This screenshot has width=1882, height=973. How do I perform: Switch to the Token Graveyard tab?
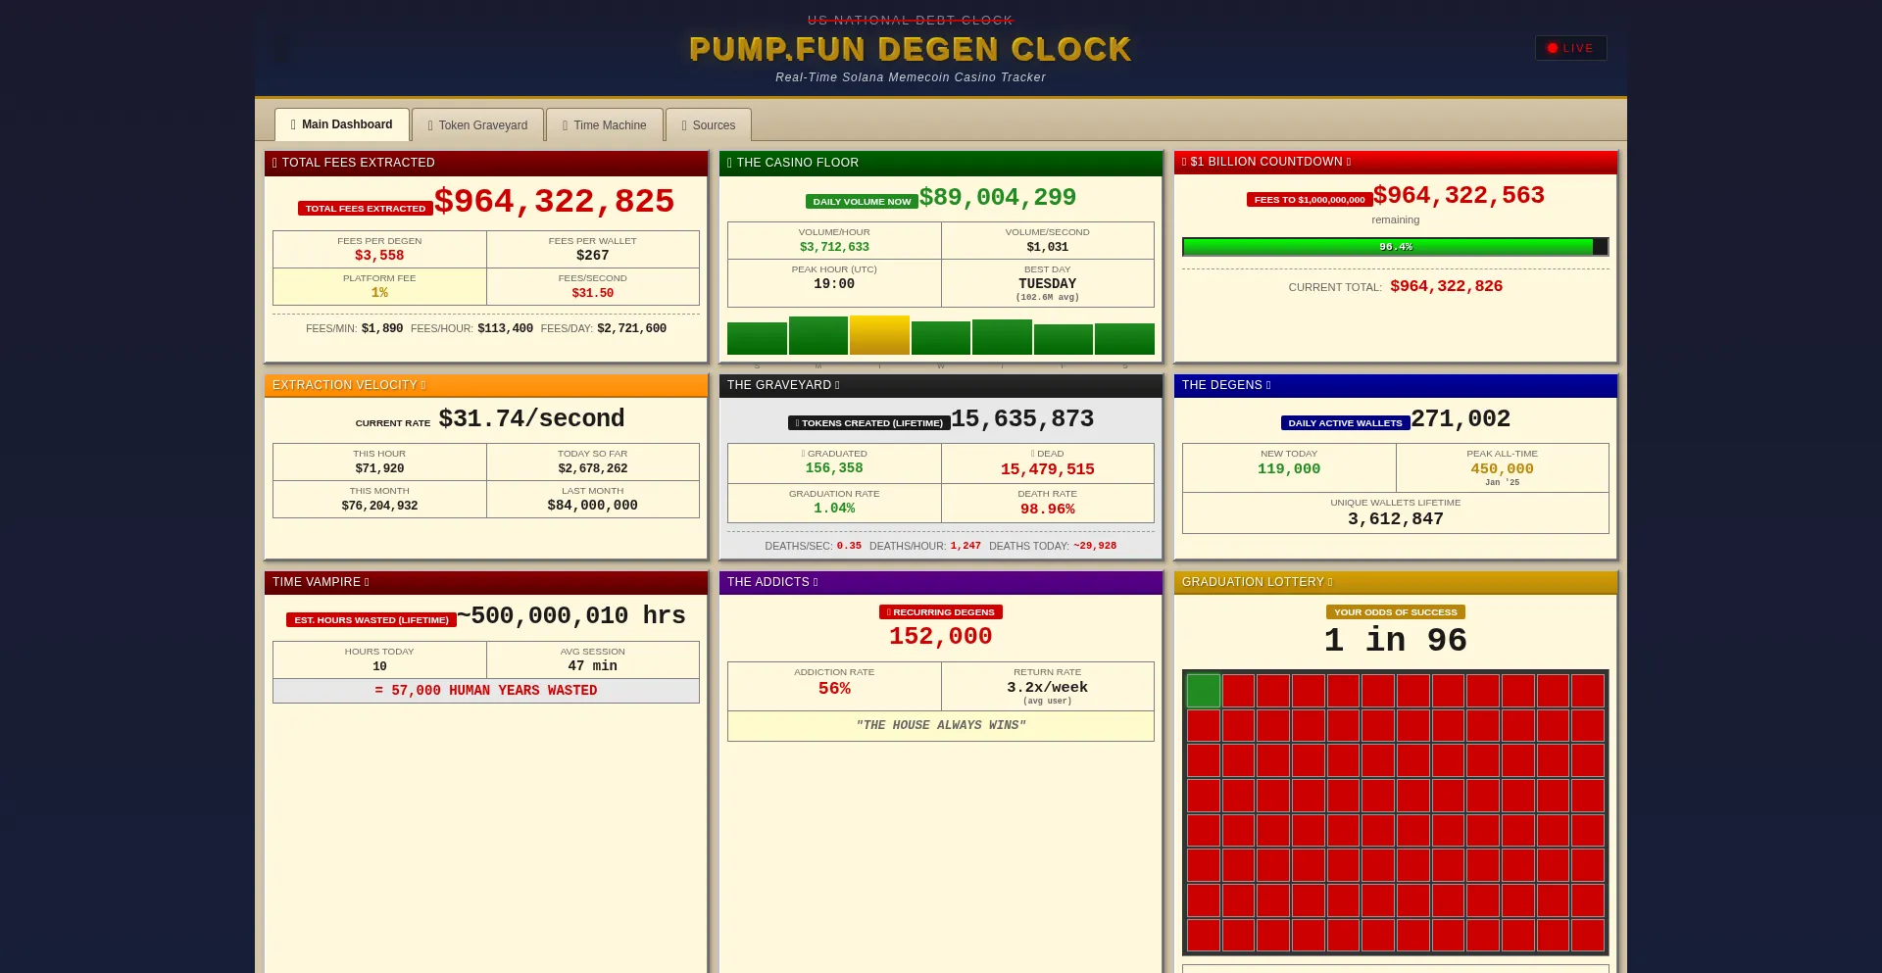pyautogui.click(x=477, y=125)
